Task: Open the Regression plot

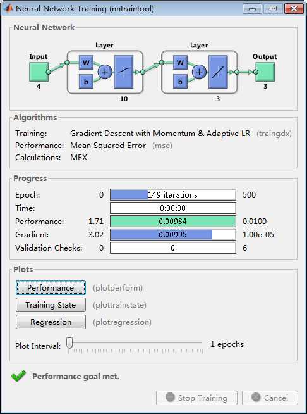Action: 51,322
